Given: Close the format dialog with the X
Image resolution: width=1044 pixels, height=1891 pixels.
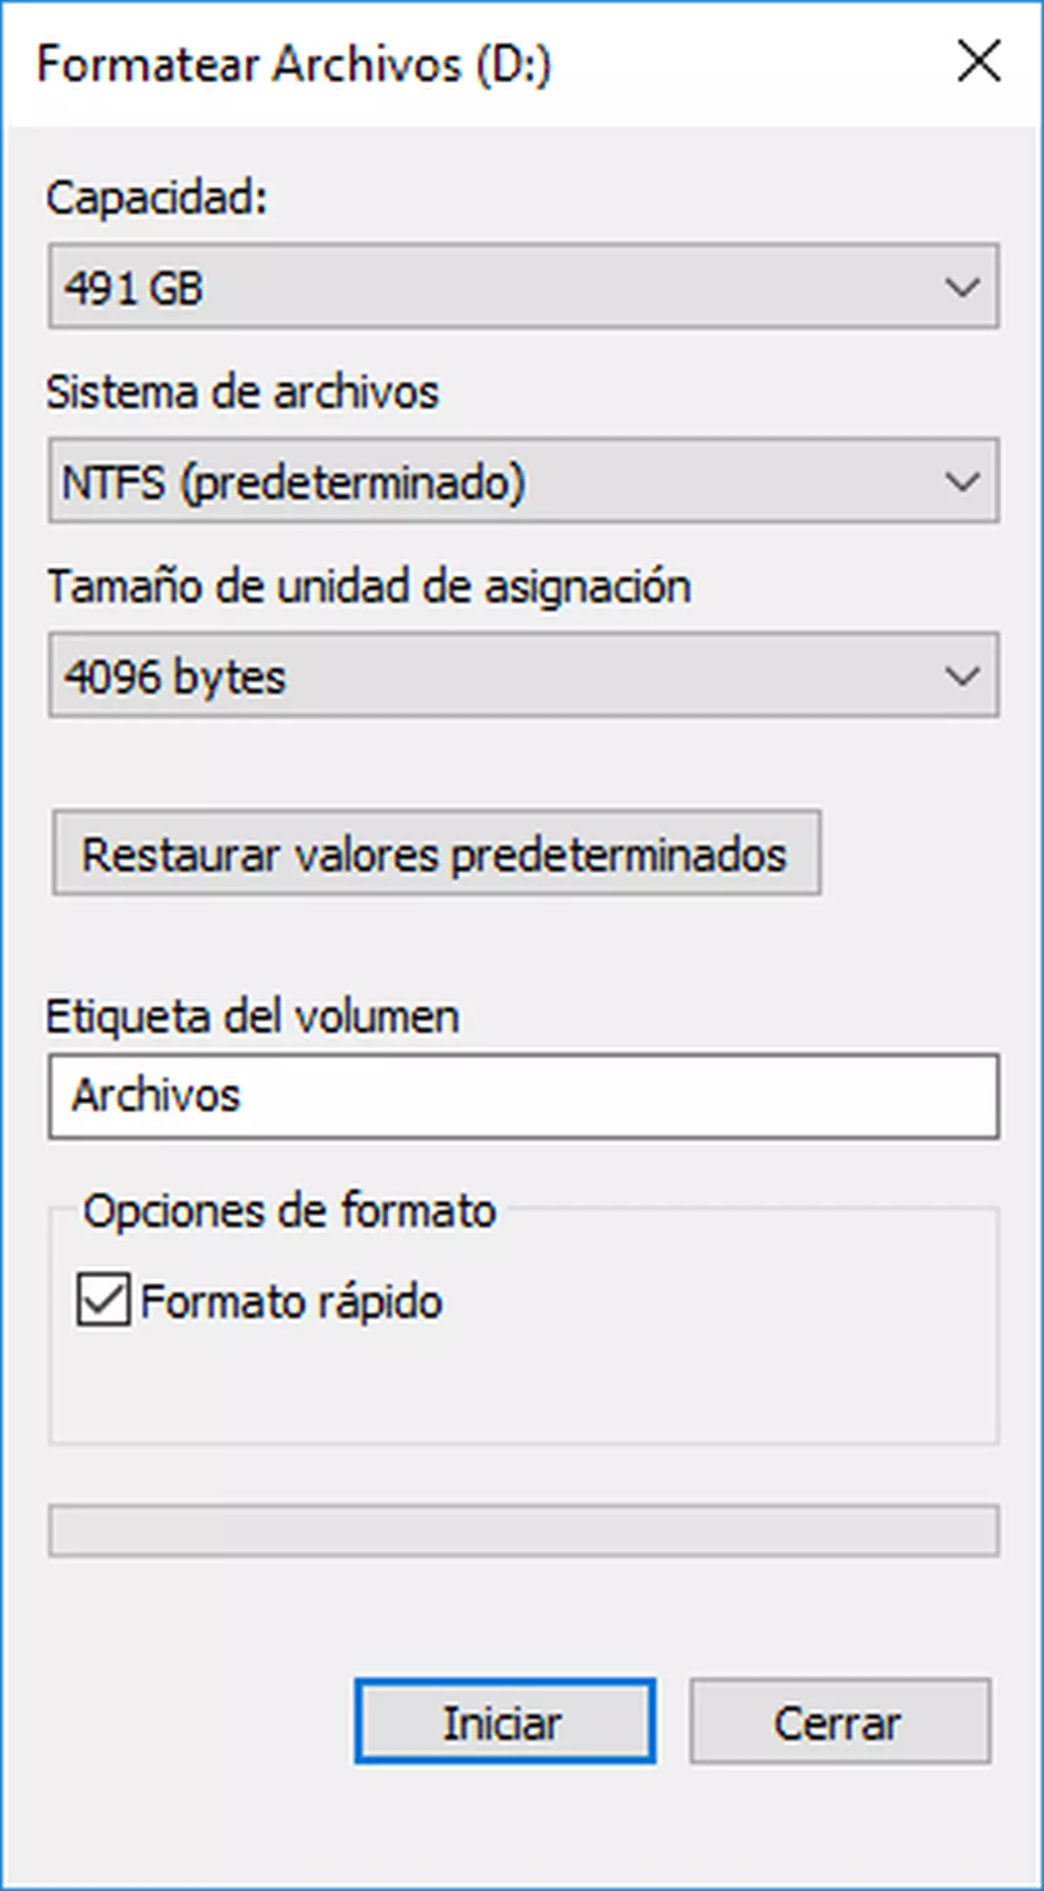Looking at the screenshot, I should [978, 61].
